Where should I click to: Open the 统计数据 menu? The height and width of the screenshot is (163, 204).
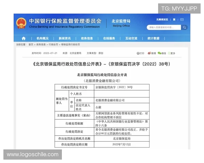pyautogui.click(x=153, y=38)
